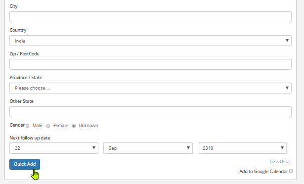Image resolution: width=304 pixels, height=184 pixels.
Task: Open the follow up month Sep dropdown
Action: point(148,148)
